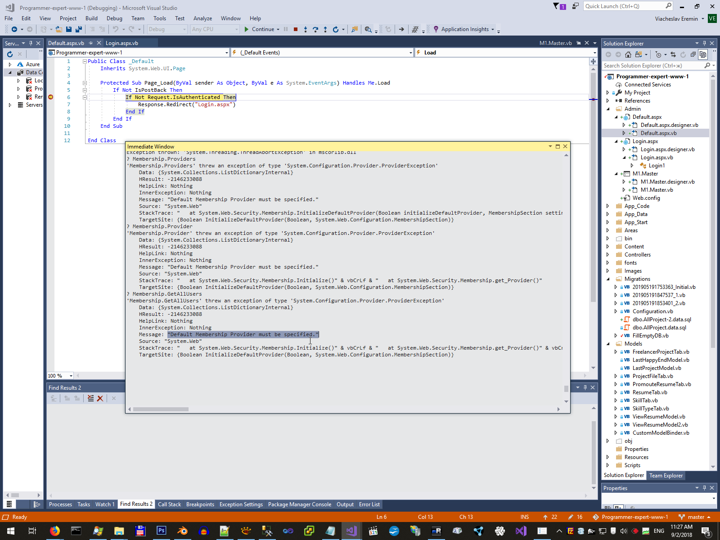Switch to Team Explorer tab

666,476
